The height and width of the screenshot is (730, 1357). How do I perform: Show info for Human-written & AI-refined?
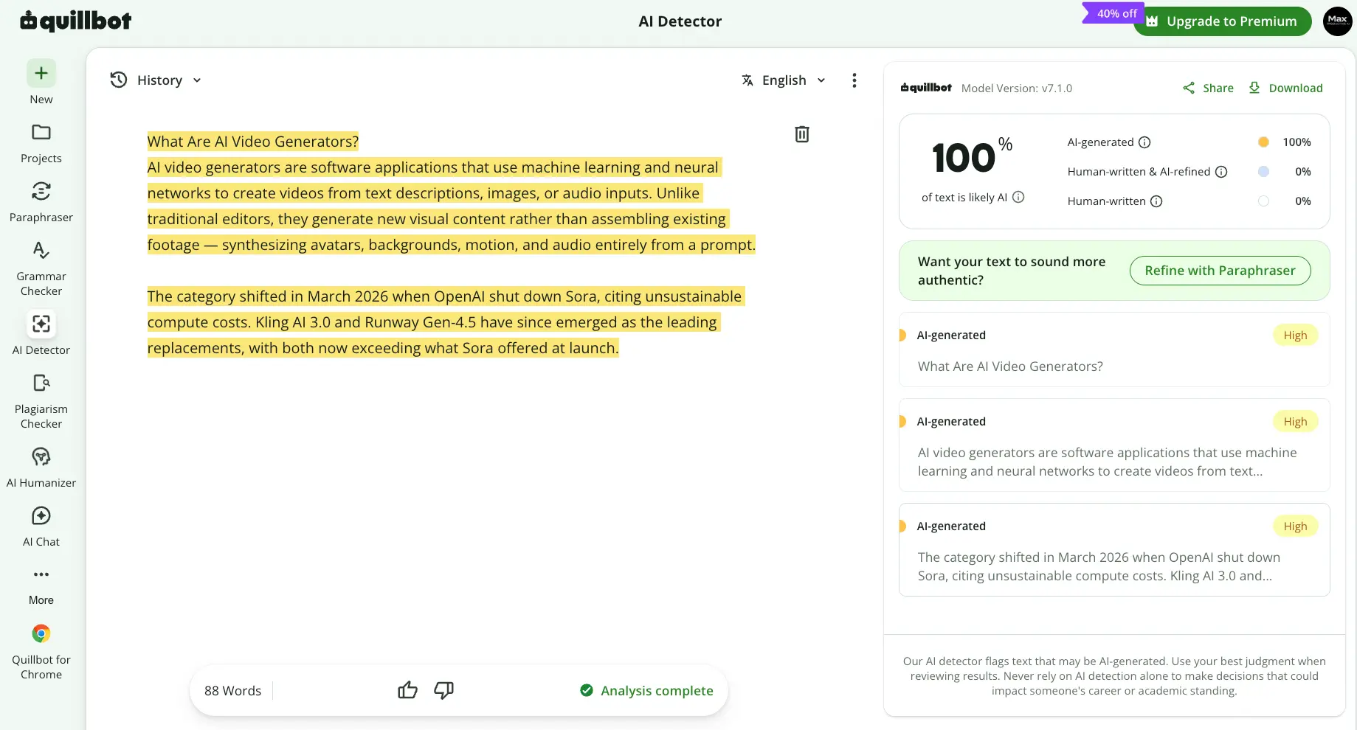point(1221,172)
